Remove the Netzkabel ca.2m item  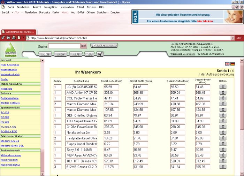click(x=223, y=132)
